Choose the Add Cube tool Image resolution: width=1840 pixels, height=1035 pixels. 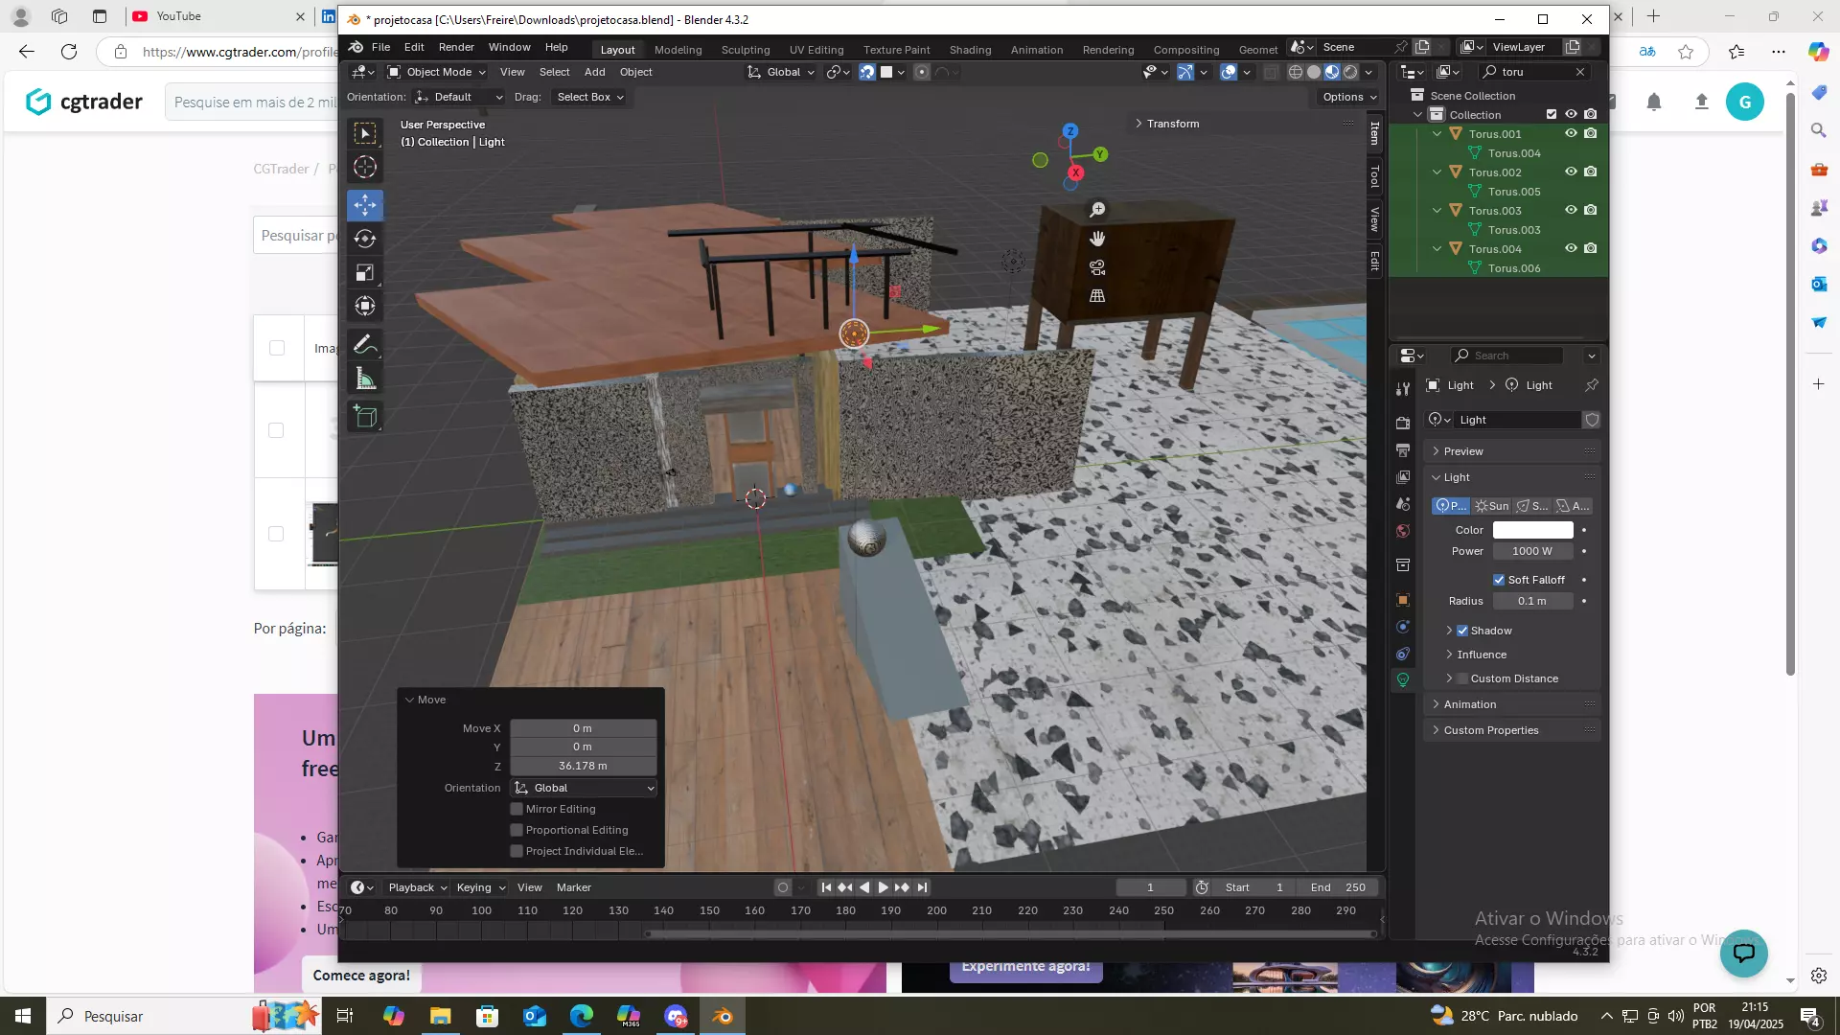pos(364,416)
